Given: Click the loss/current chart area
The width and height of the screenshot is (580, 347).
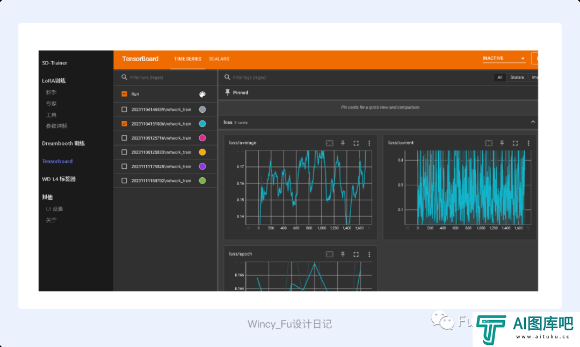Looking at the screenshot, I should 468,187.
